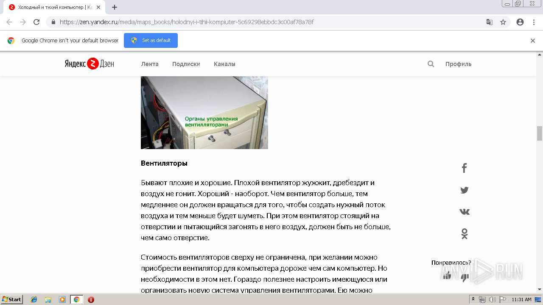
Task: Open media player in taskbar
Action: (62, 299)
